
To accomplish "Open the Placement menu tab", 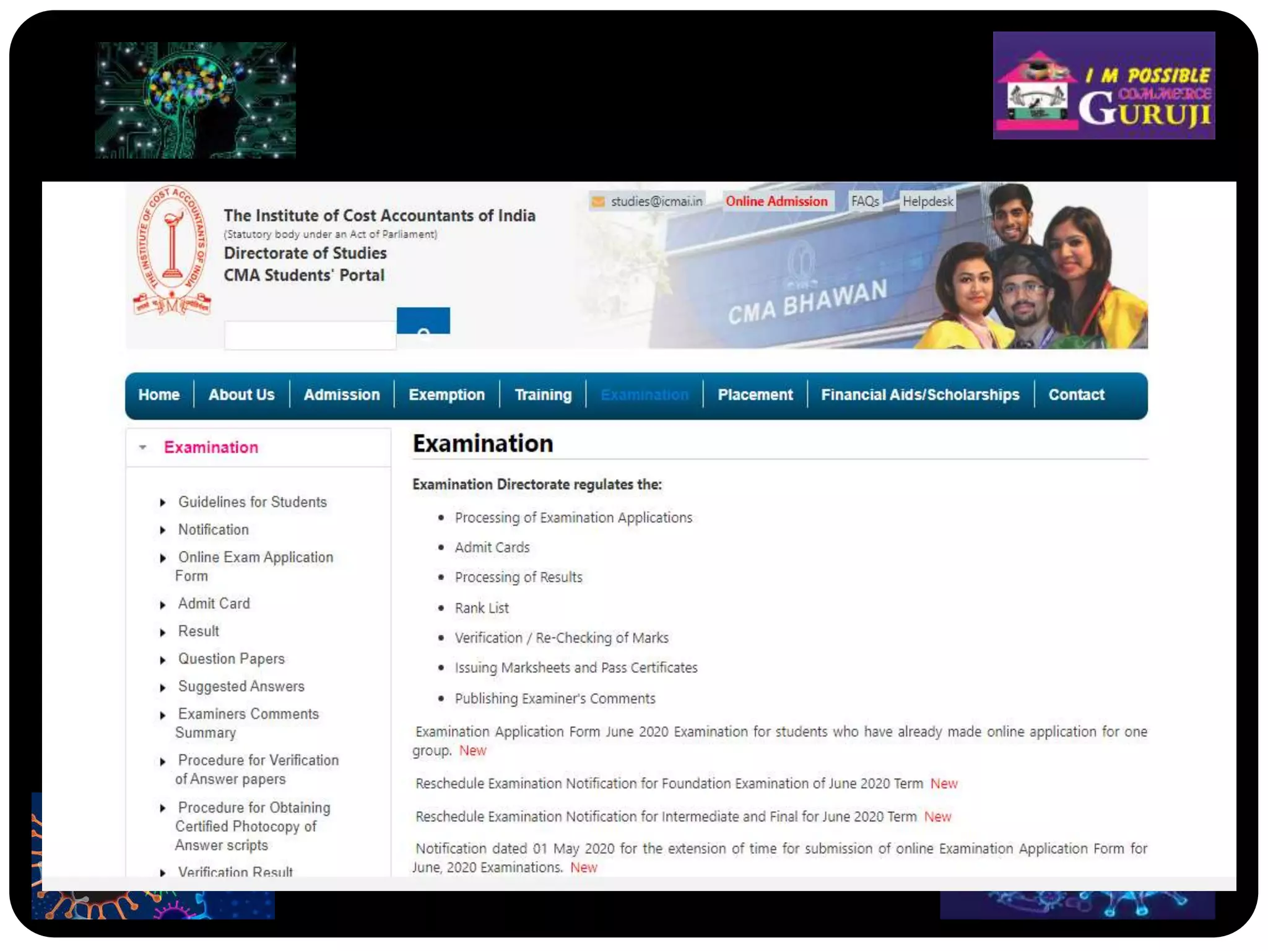I will point(755,395).
